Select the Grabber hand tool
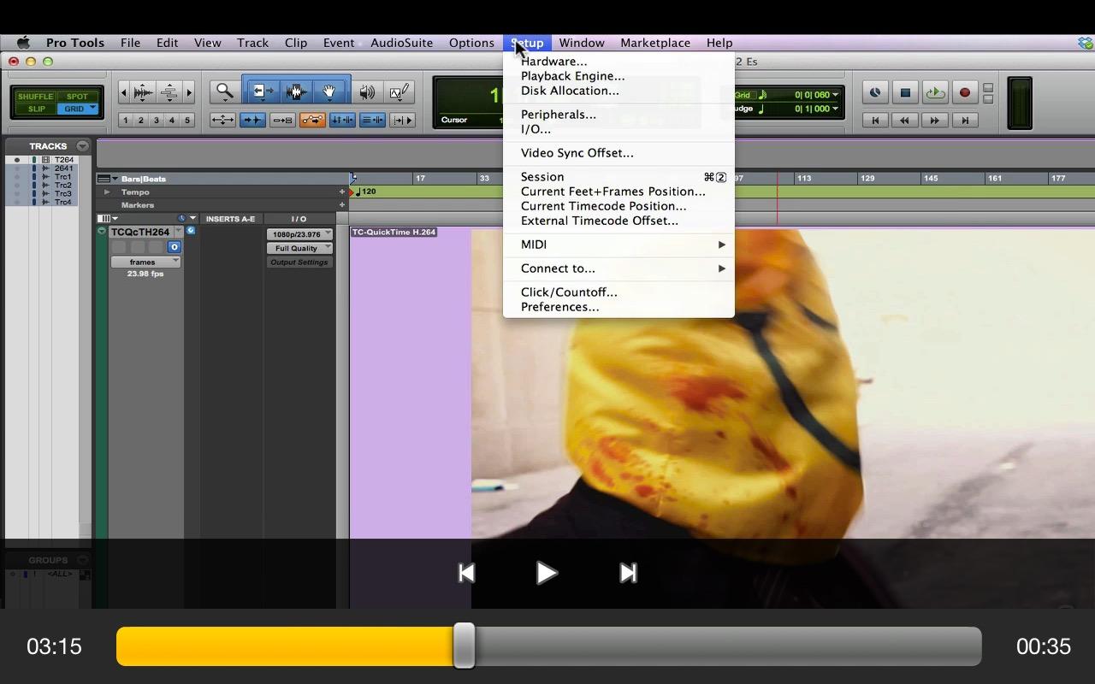This screenshot has height=684, width=1095. (x=330, y=91)
